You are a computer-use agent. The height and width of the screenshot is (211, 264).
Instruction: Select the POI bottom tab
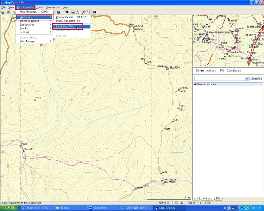tap(218, 199)
